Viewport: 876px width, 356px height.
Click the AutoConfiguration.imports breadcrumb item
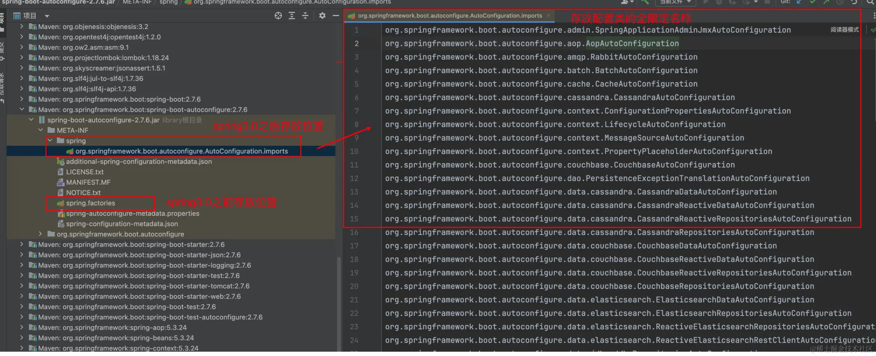288,2
